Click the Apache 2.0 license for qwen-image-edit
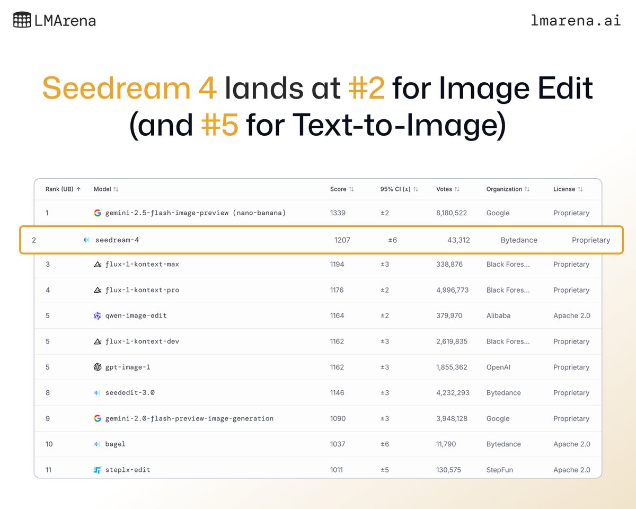Image resolution: width=636 pixels, height=509 pixels. pyautogui.click(x=571, y=315)
